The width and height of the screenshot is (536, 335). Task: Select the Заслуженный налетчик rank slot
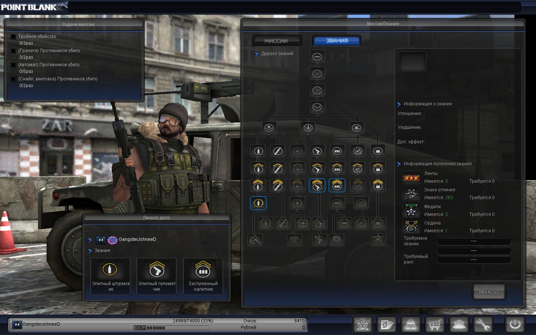[x=203, y=276]
